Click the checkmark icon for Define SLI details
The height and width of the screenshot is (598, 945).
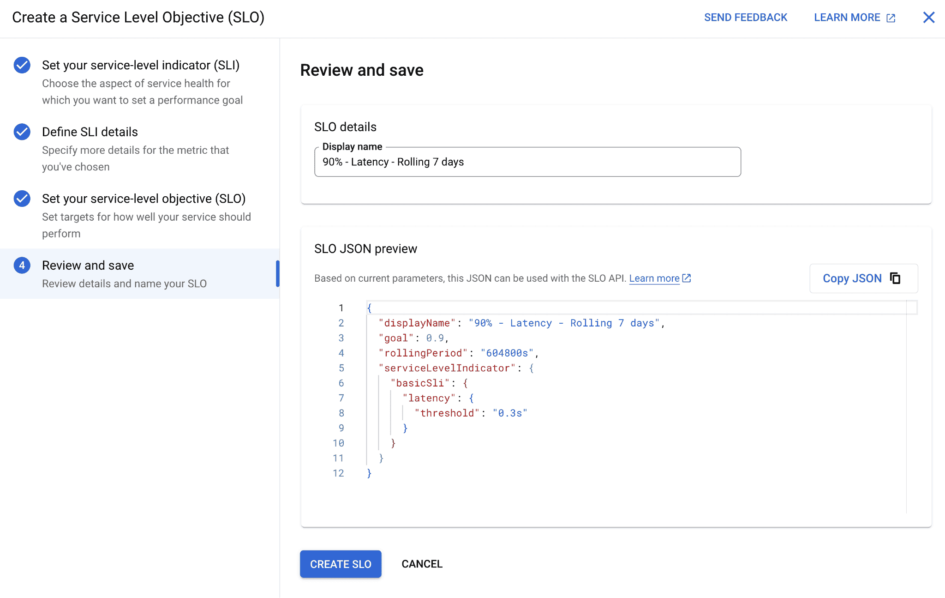pos(21,132)
